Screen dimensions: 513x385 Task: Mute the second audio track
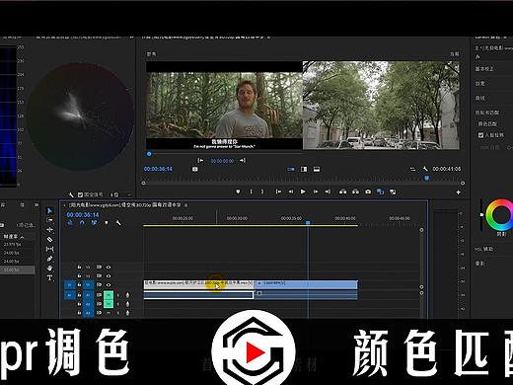tap(109, 304)
